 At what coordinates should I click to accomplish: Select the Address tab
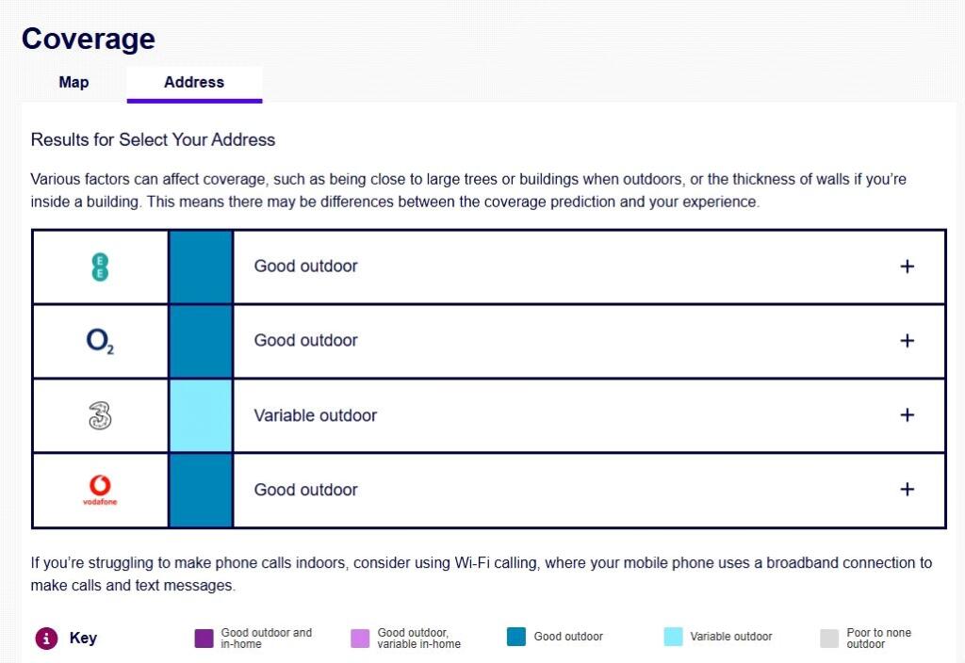[x=194, y=83]
